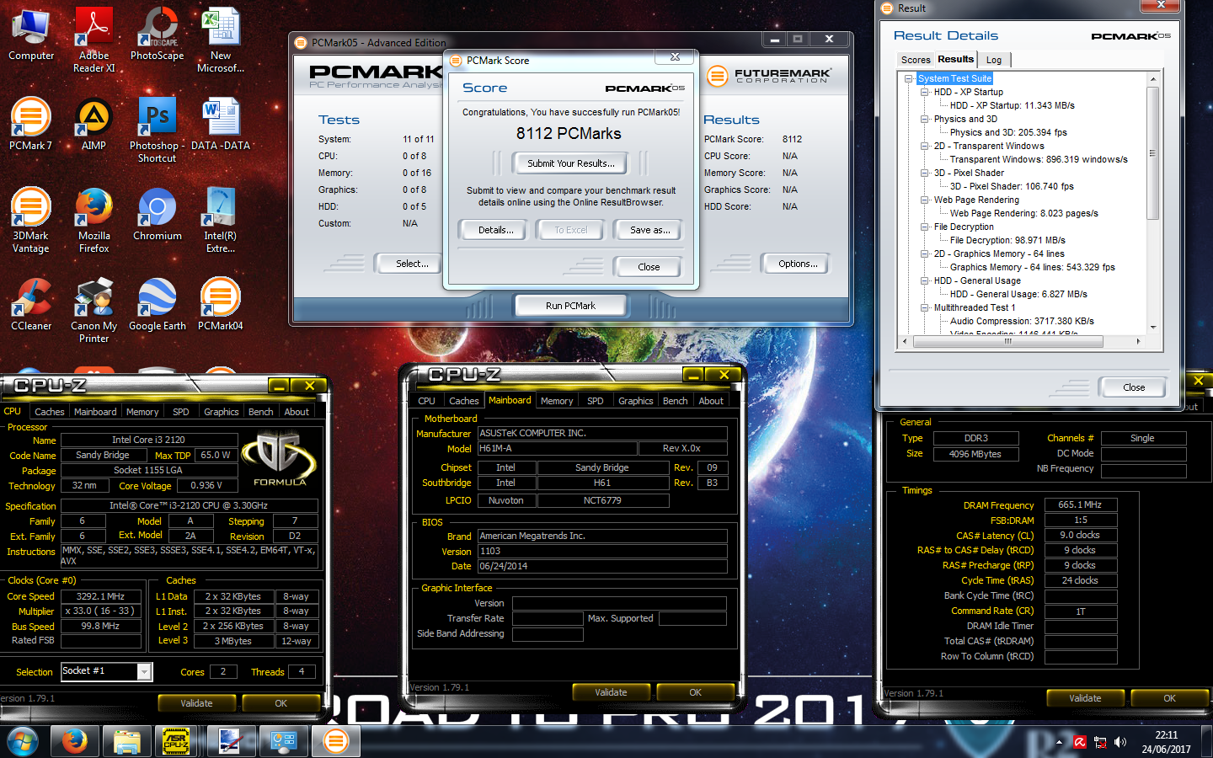
Task: Select the PhotoScape desktop icon
Action: (x=158, y=34)
